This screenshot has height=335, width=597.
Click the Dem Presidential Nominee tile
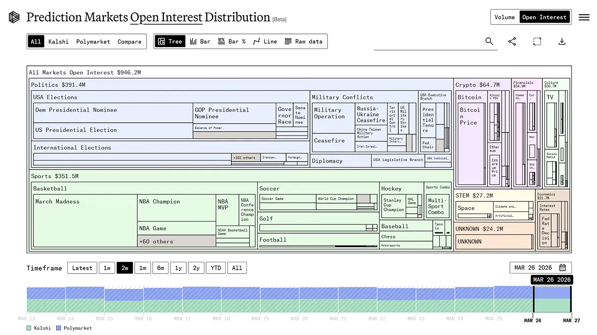click(113, 113)
